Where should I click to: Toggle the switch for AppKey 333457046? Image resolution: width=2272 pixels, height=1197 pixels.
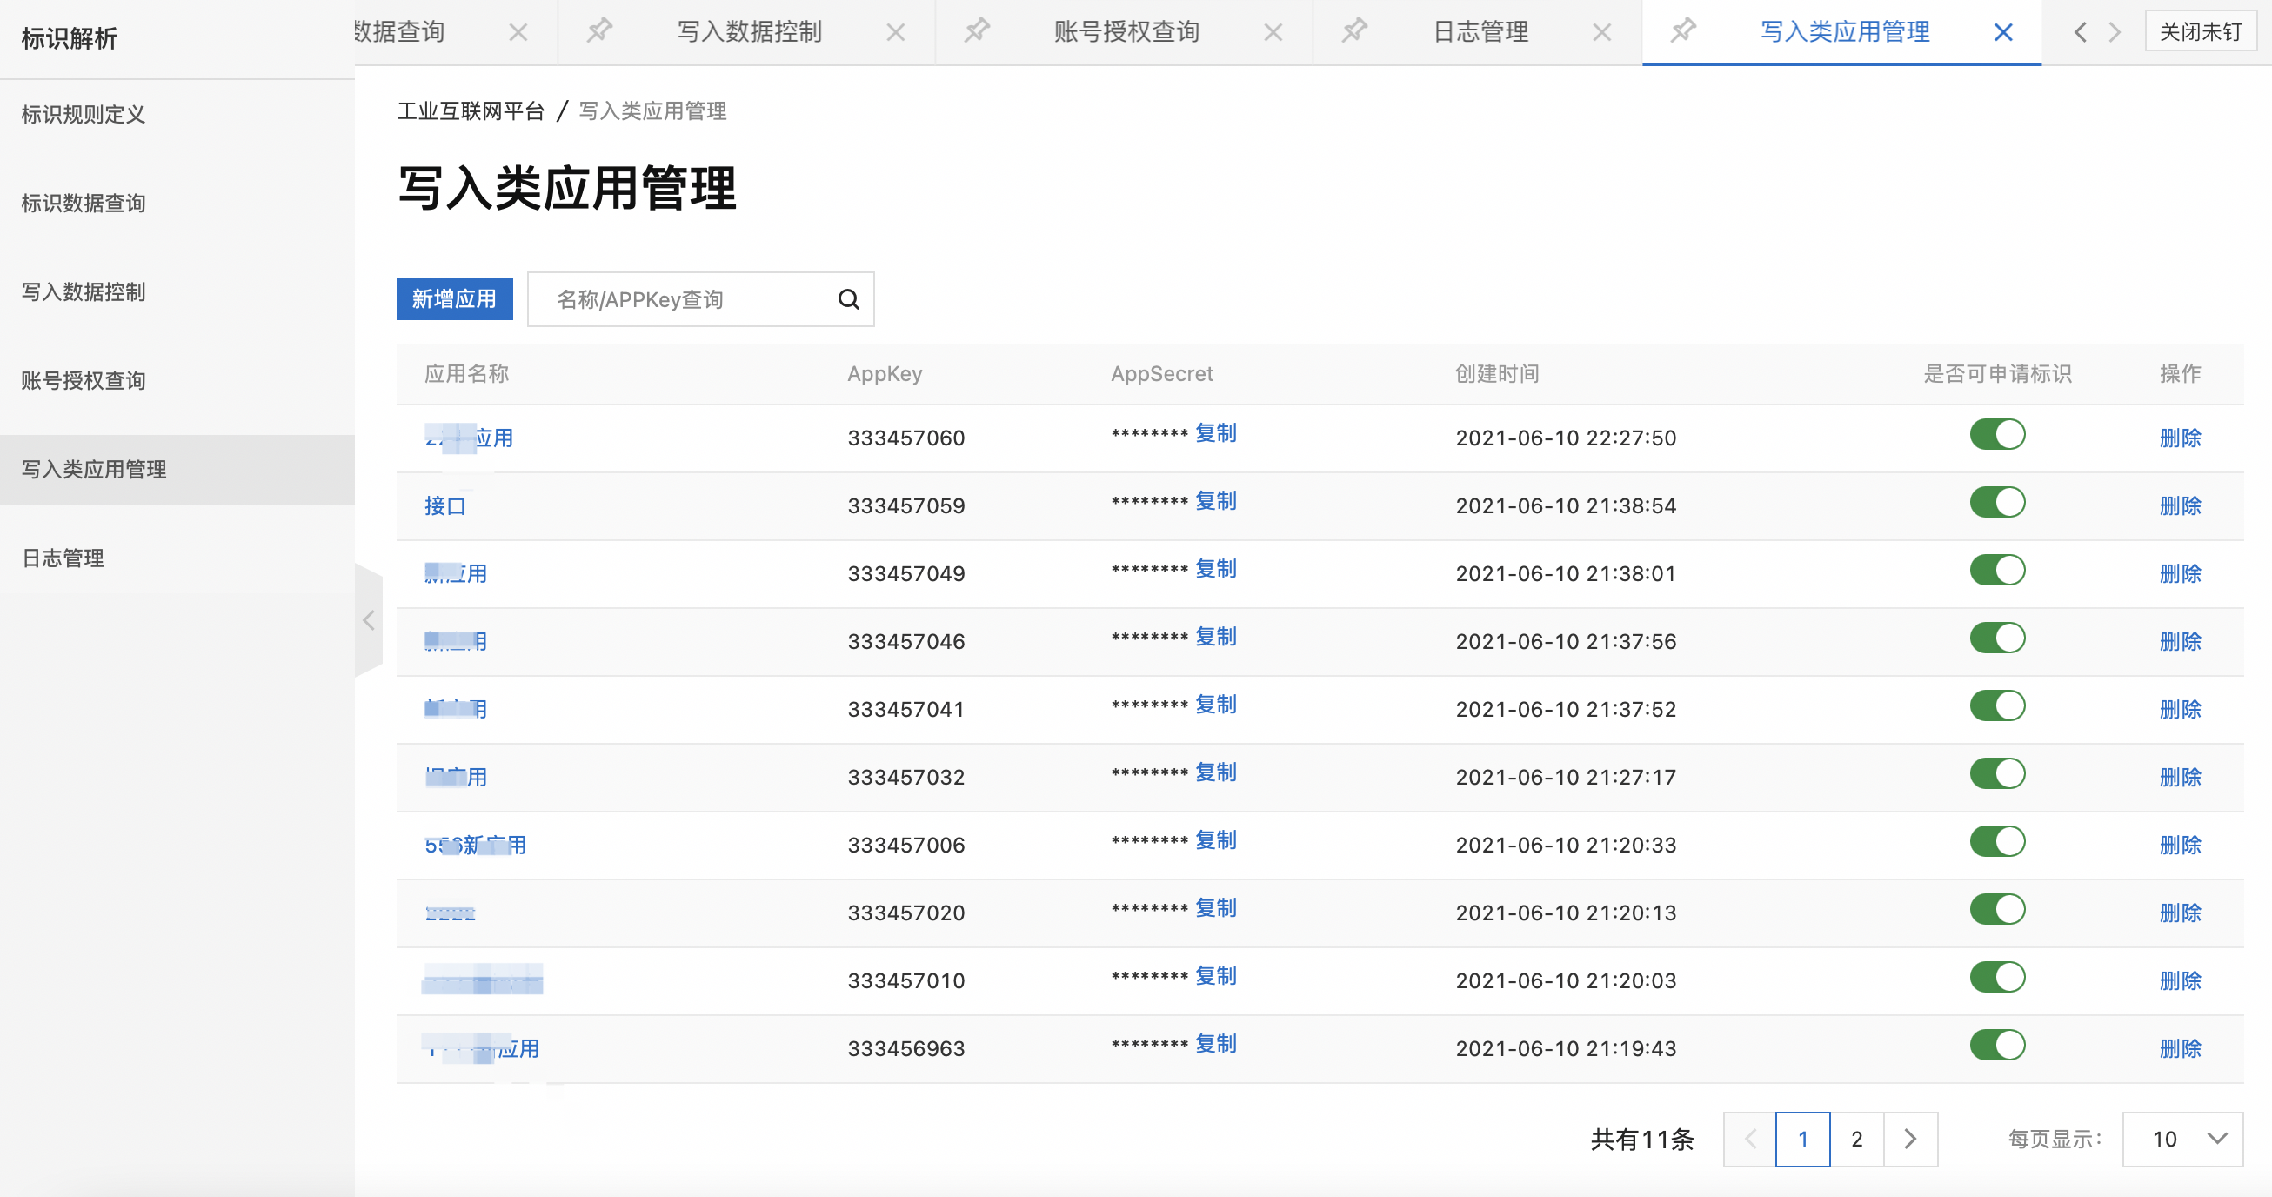point(1998,638)
